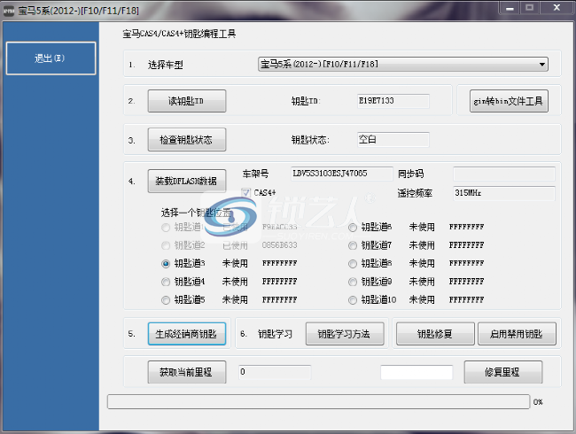Click the progress bar at the bottom

[318, 402]
